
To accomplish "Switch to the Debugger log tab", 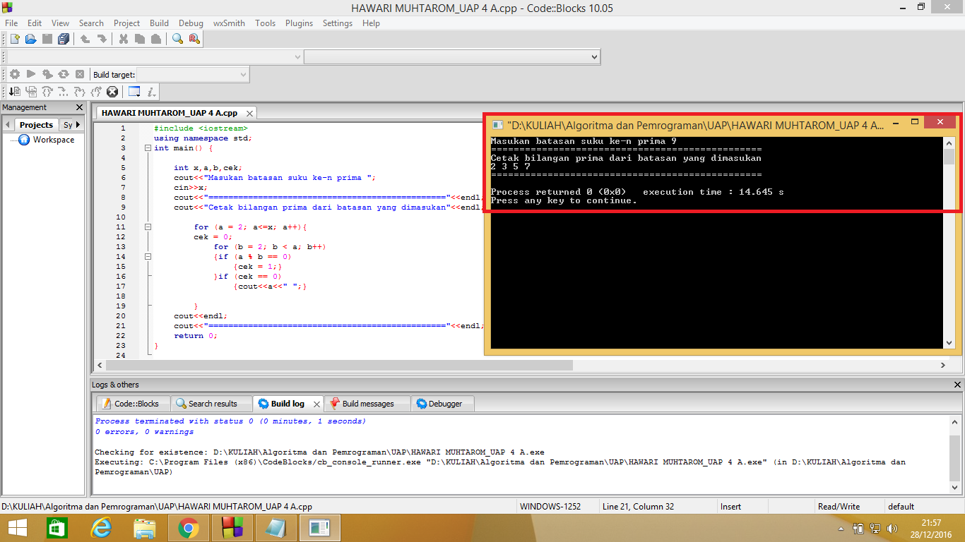I will pos(443,404).
